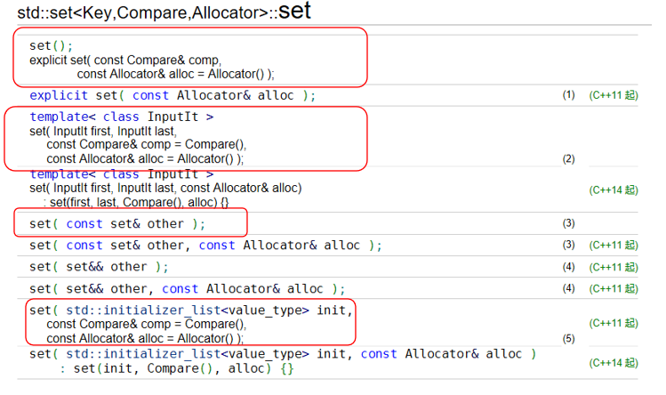Click the page title std::set<Key,Compare,Allocator>::set
Screen dimensions: 666x395
(x=164, y=12)
